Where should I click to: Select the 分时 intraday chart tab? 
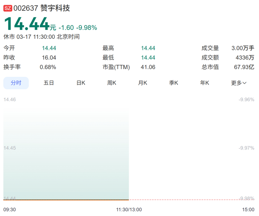coord(16,83)
